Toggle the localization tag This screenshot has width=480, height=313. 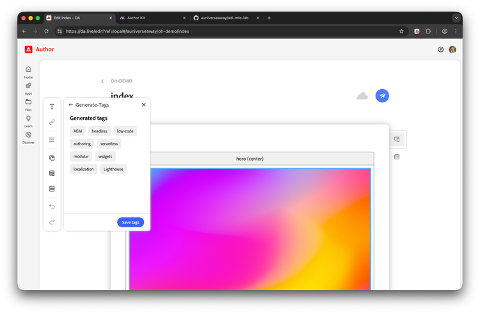point(83,169)
